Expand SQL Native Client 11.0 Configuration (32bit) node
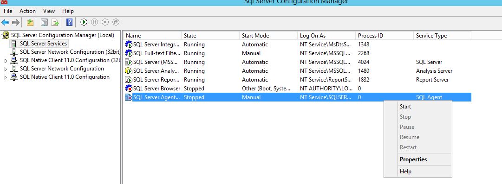The image size is (502, 184). (x=6, y=60)
